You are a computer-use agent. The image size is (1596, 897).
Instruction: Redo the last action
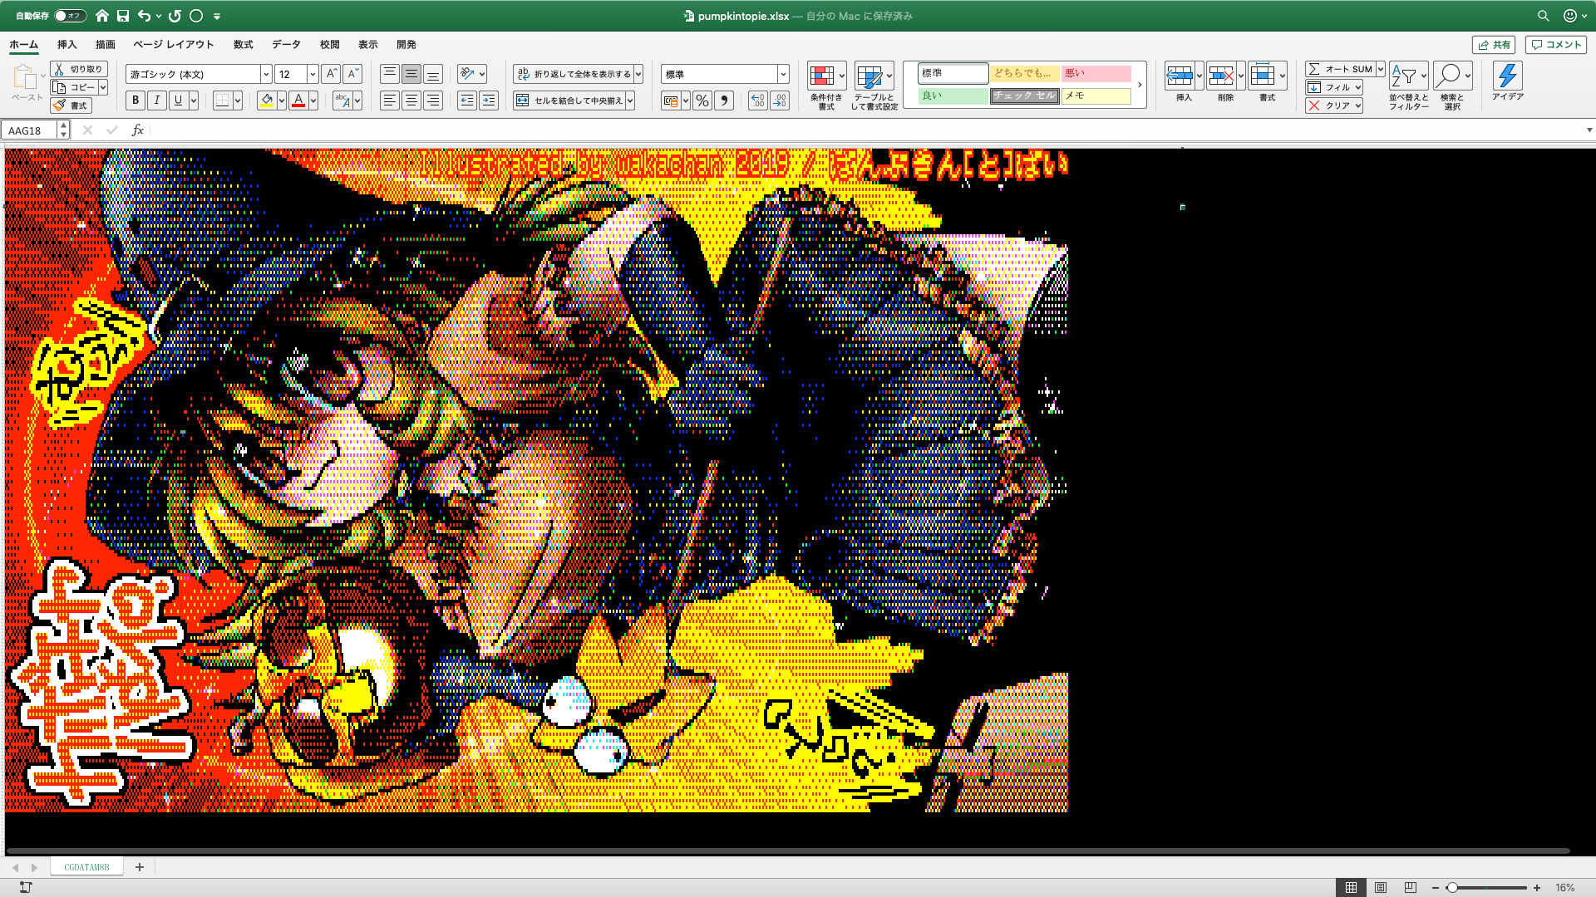coord(175,16)
